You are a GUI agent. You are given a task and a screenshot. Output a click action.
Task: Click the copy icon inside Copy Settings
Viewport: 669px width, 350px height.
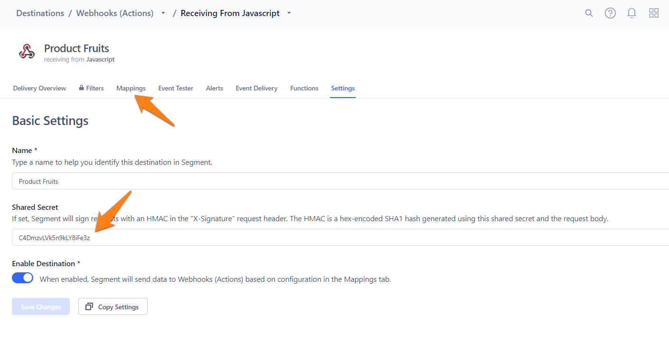89,306
